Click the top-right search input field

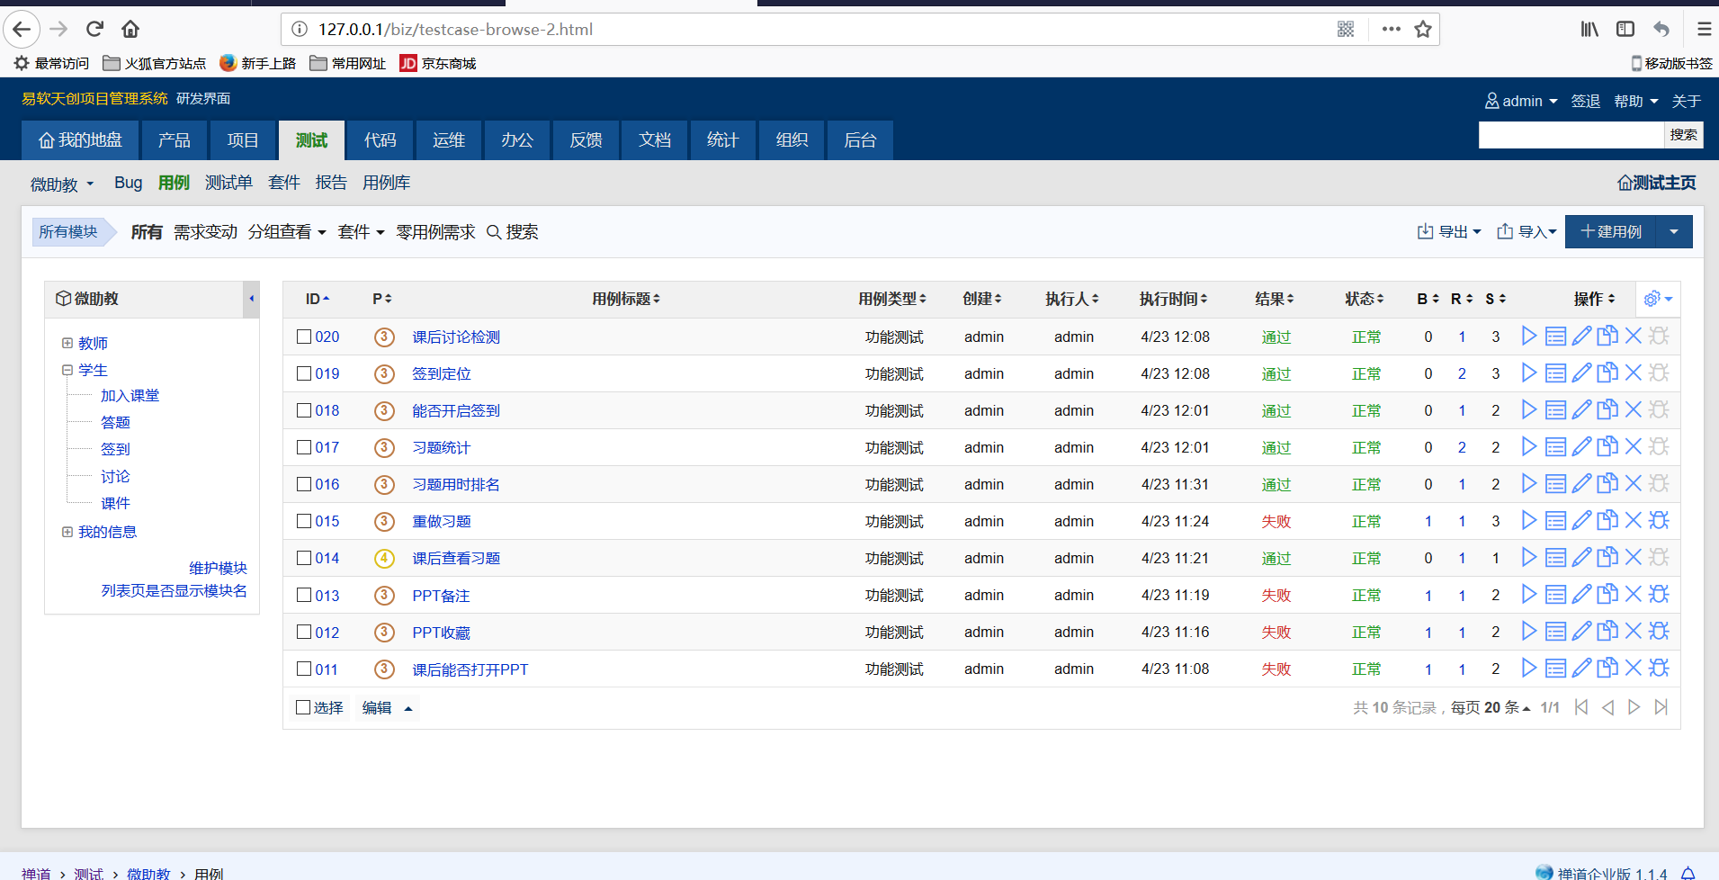[x=1570, y=135]
